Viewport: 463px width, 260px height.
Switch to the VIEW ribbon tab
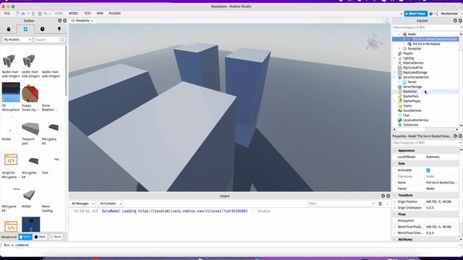point(100,14)
